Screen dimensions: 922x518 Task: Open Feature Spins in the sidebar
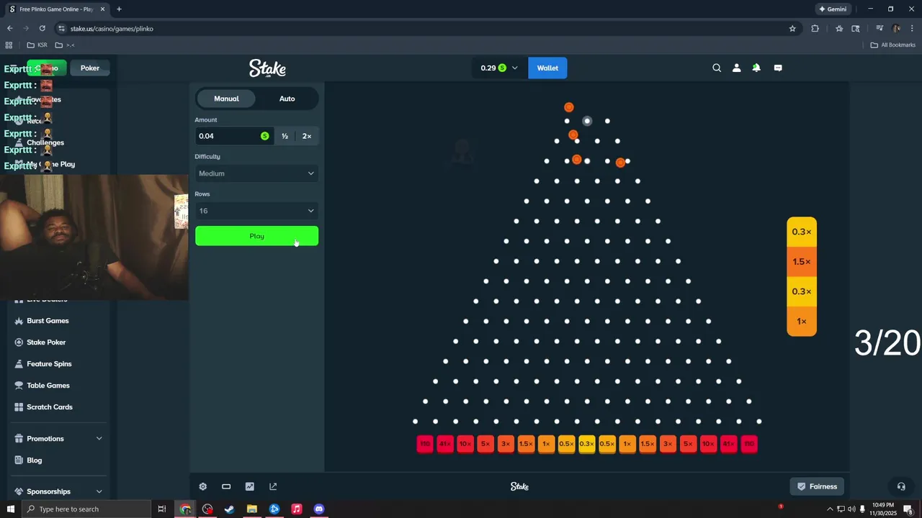[49, 363]
